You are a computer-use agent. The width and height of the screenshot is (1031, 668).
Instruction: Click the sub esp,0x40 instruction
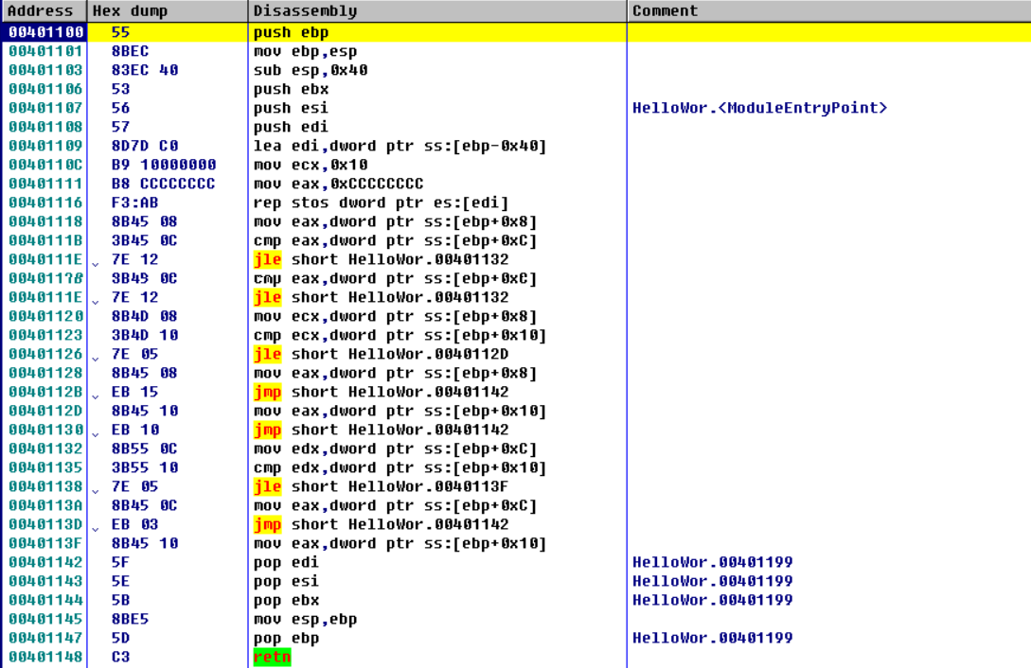[311, 70]
